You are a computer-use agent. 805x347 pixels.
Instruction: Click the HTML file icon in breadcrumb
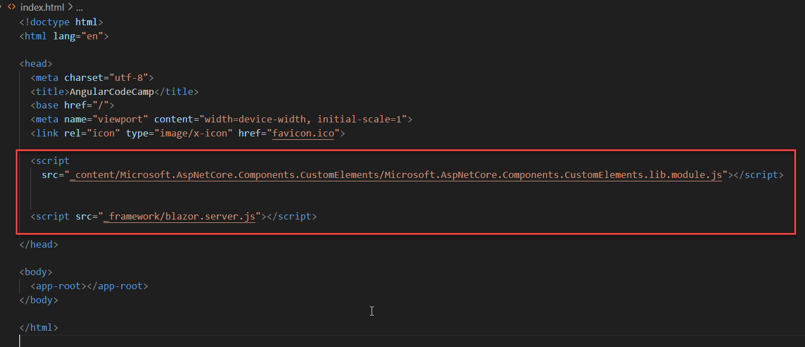click(11, 8)
